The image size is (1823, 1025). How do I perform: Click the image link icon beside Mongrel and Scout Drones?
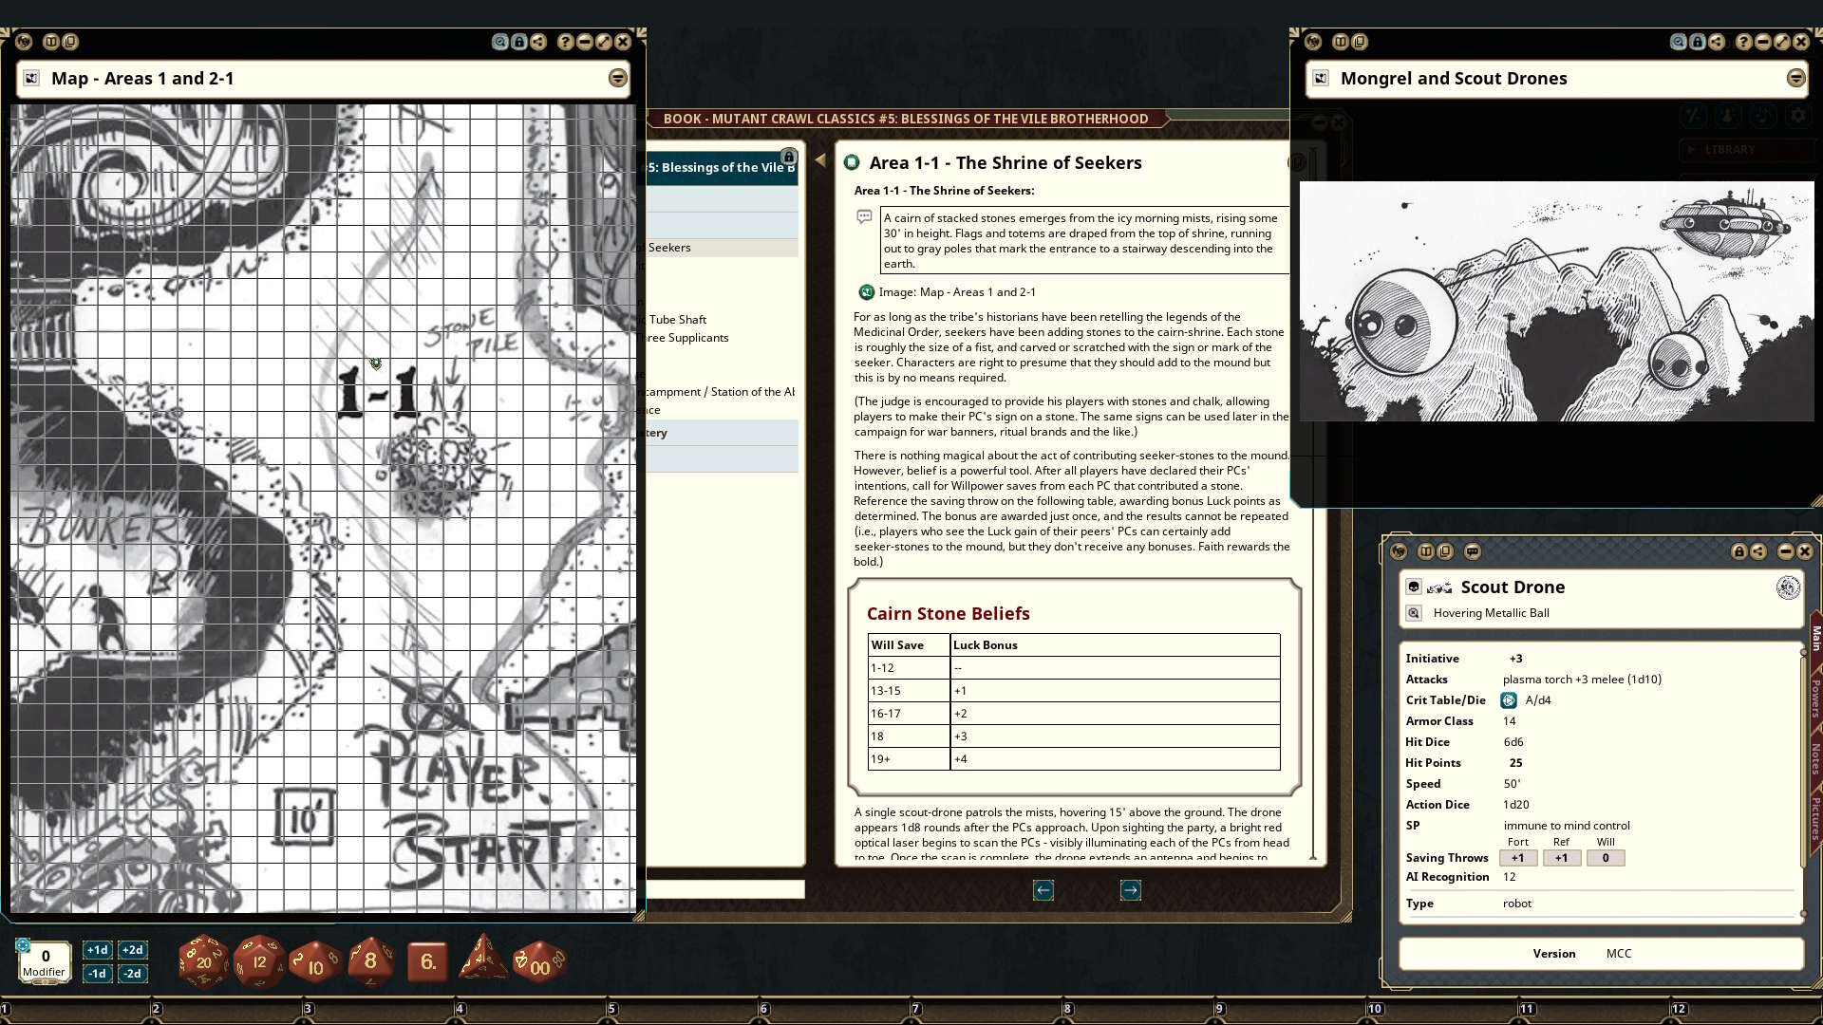(1321, 79)
